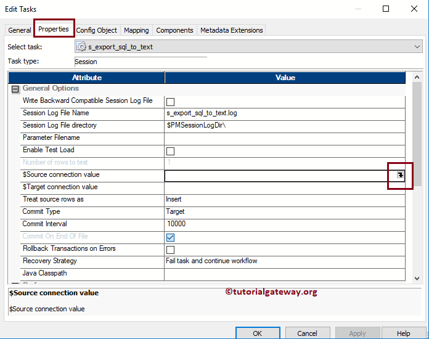The height and width of the screenshot is (339, 429).
Task: Open the Commit Type Target value
Action: pos(285,211)
